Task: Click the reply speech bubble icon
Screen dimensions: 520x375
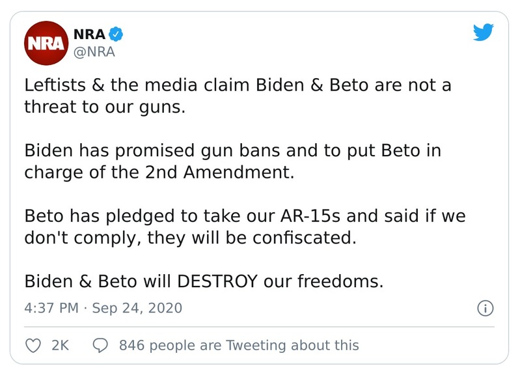Action: tap(102, 345)
